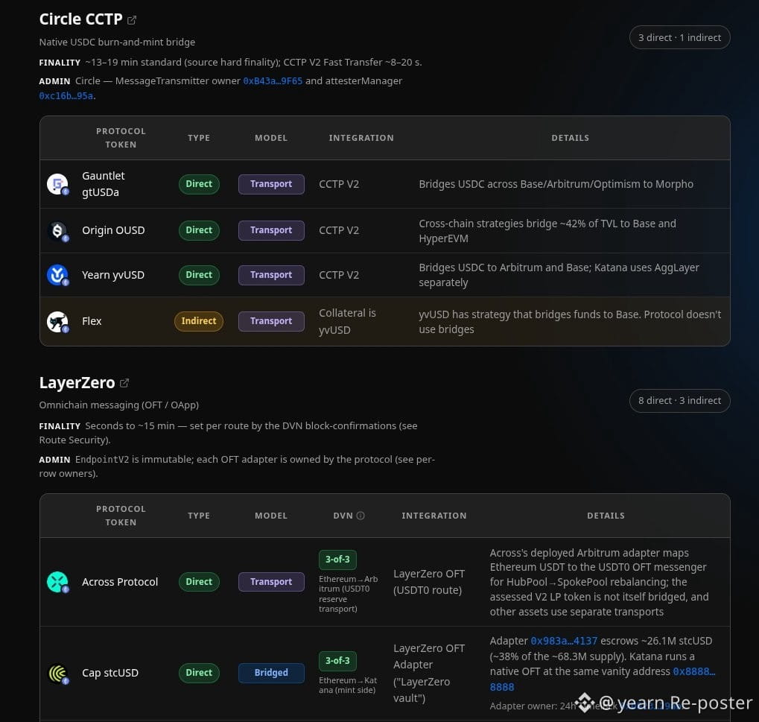The width and height of the screenshot is (759, 722).
Task: Click Direct badge in Gauntlet gtUSDa row
Action: (x=199, y=184)
